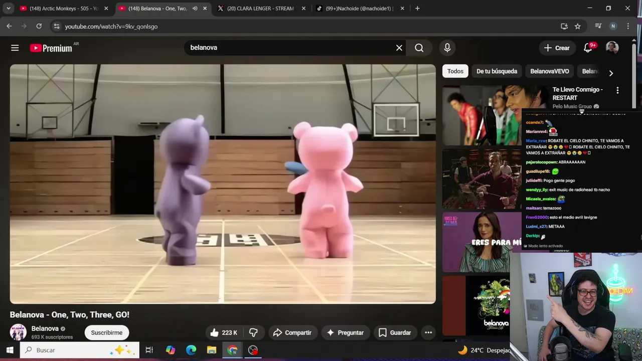
Task: Open the YouTube account avatar menu
Action: (612, 48)
